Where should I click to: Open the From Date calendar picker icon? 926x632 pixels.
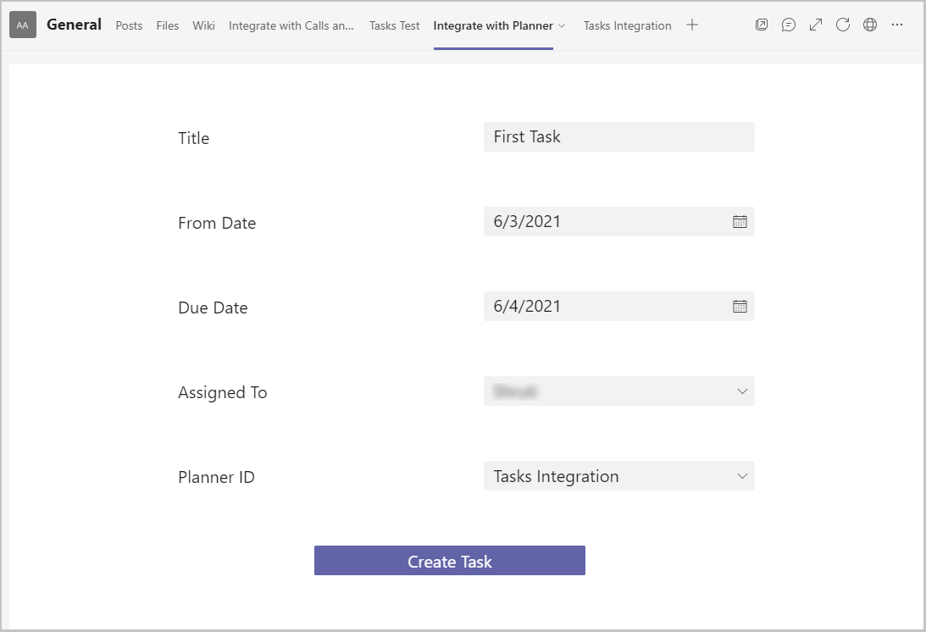pos(740,222)
